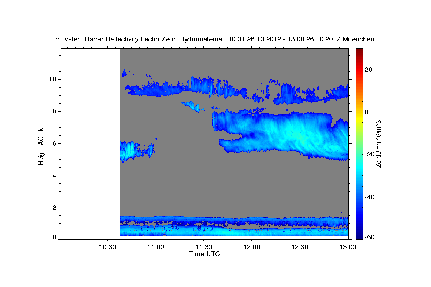Image resolution: width=431 pixels, height=287 pixels.
Task: Click the colorbar value 20
Action: pyautogui.click(x=369, y=69)
